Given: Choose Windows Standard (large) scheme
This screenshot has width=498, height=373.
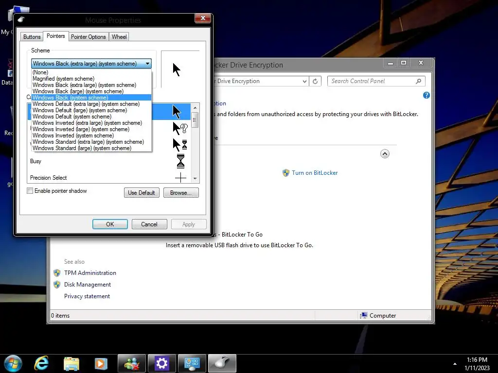Looking at the screenshot, I should click(x=91, y=148).
